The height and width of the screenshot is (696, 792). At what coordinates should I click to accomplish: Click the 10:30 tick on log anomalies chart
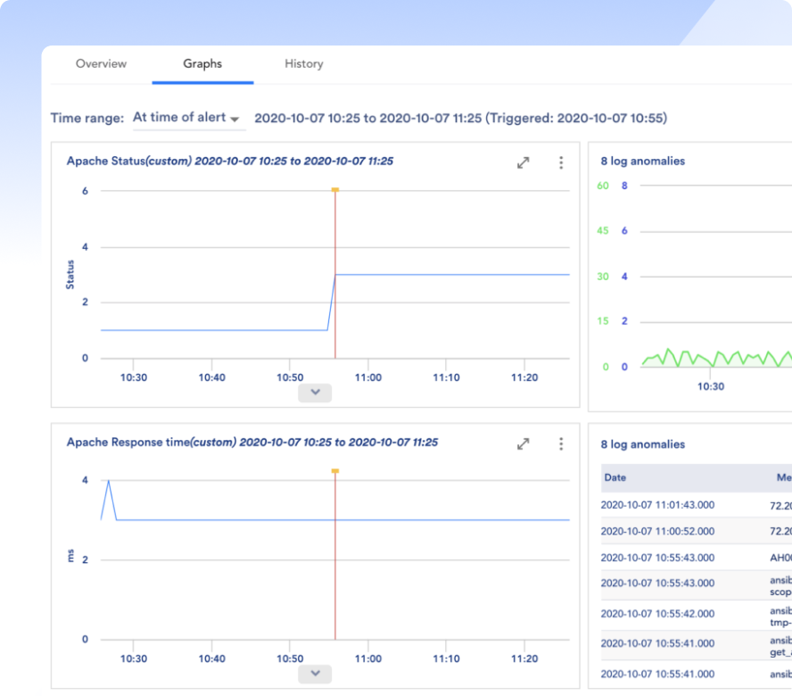pos(711,386)
